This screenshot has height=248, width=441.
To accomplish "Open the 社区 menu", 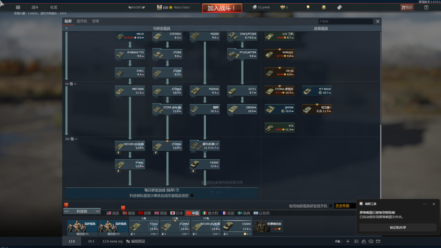I will 54,7.
